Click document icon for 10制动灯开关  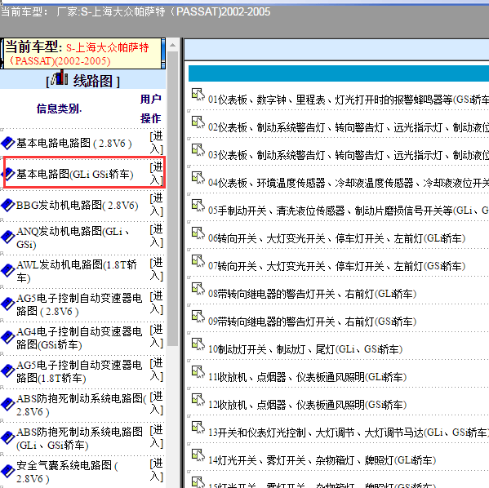click(x=198, y=344)
